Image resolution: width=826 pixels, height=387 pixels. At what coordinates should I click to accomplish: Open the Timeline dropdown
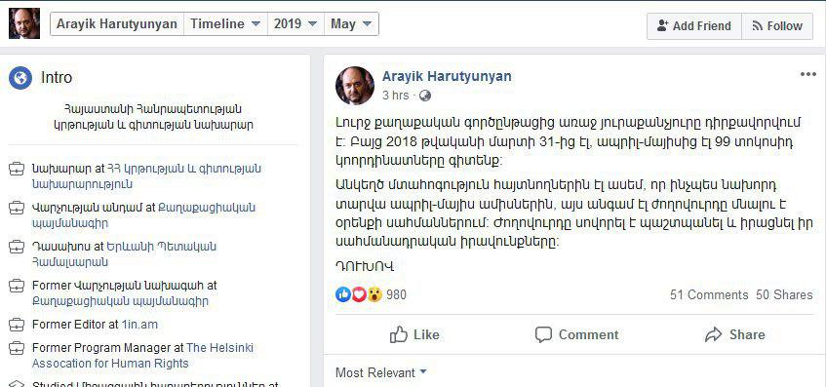[x=225, y=23]
